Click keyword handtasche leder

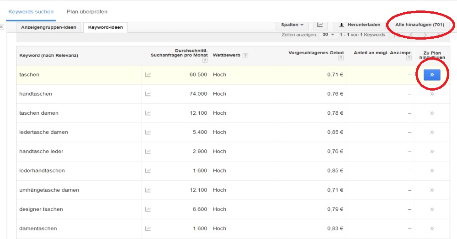[41, 151]
